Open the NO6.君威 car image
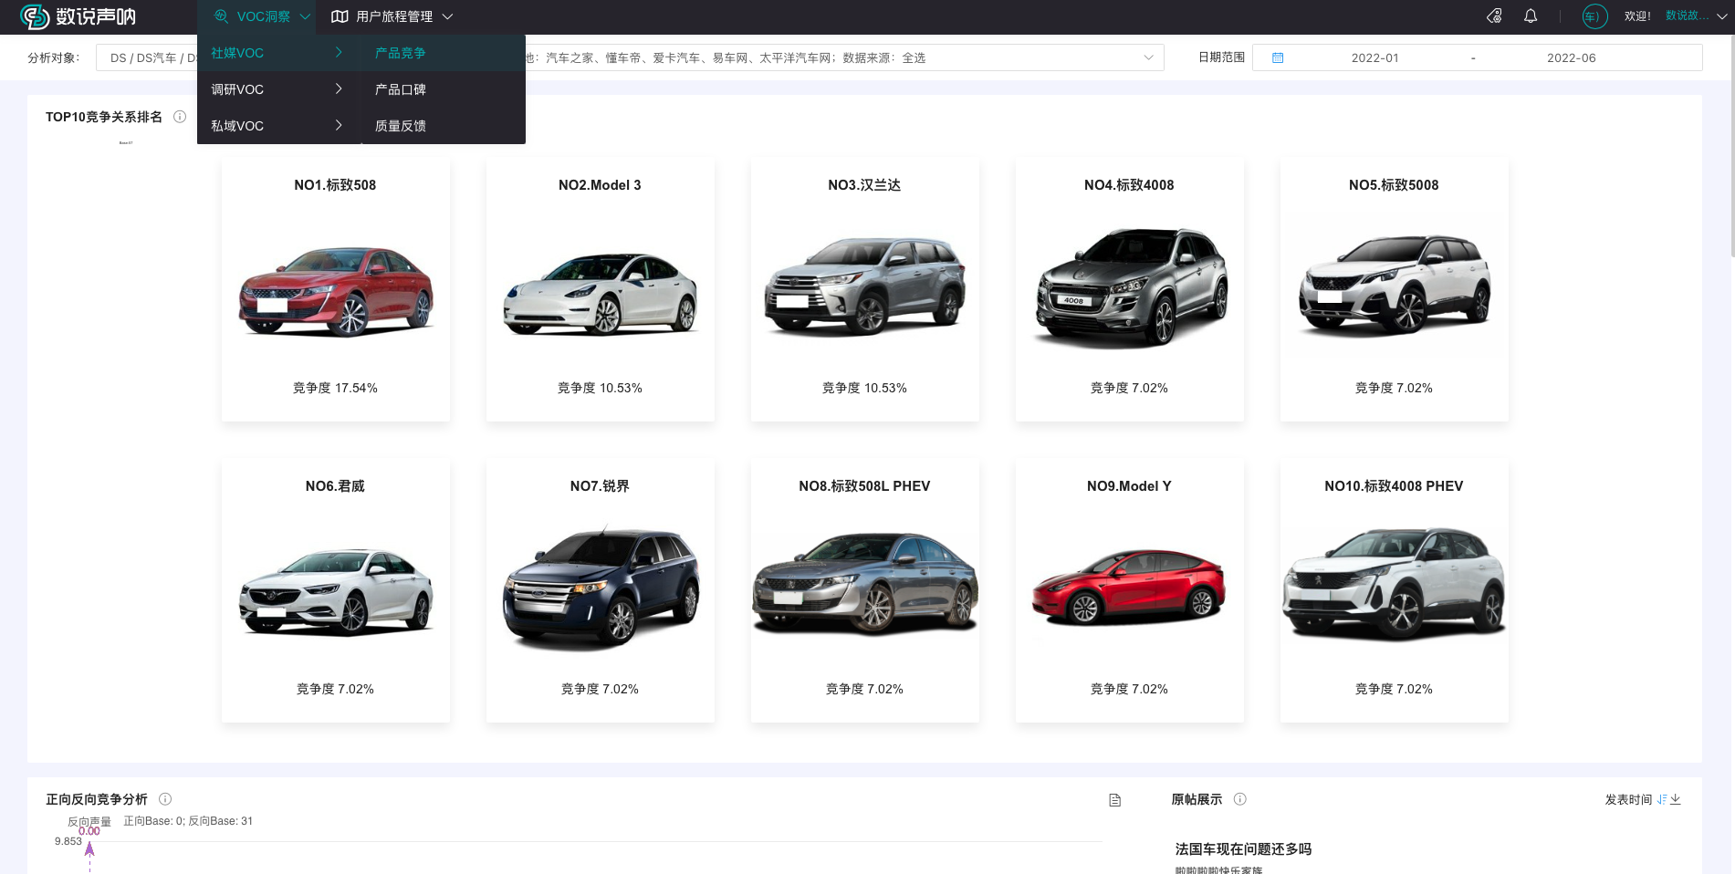Viewport: 1735px width, 874px height. 336,591
